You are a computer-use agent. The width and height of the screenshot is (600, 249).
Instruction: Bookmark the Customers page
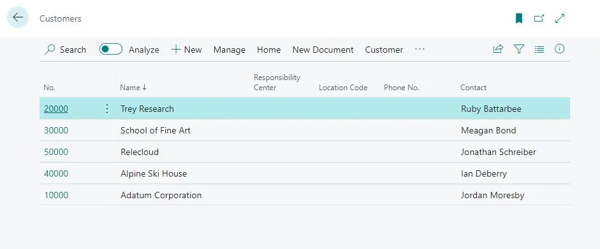pyautogui.click(x=519, y=18)
